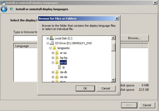This screenshot has height=111, width=159.
Task: Cancel the Browse for Files dialog
Action: click(x=106, y=89)
